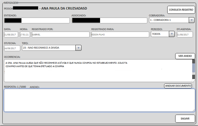The image size is (198, 126).
Task: Click the Ocorrencia scrollbar down arrow
Action: pyautogui.click(x=193, y=77)
